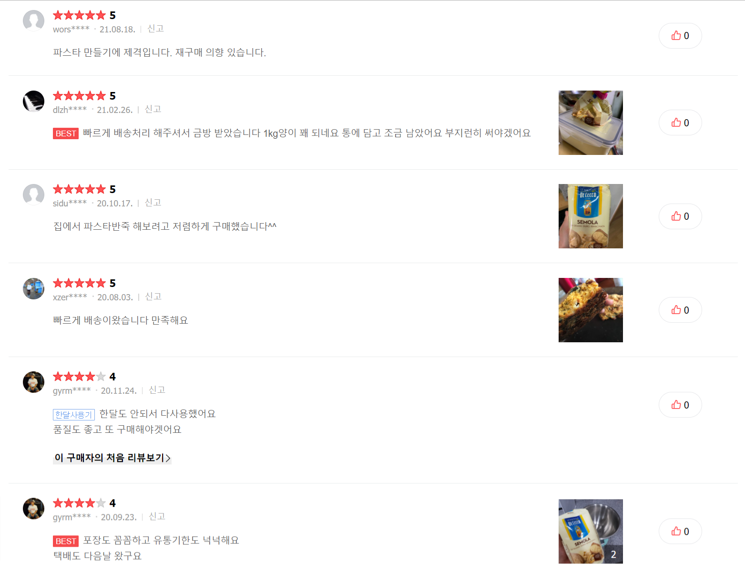The width and height of the screenshot is (745, 573).
Task: Like gyrm**** review dated 20.11.24.
Action: pyautogui.click(x=680, y=405)
